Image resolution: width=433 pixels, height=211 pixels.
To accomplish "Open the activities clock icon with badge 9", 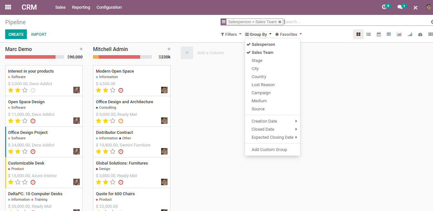I will 386,7.
